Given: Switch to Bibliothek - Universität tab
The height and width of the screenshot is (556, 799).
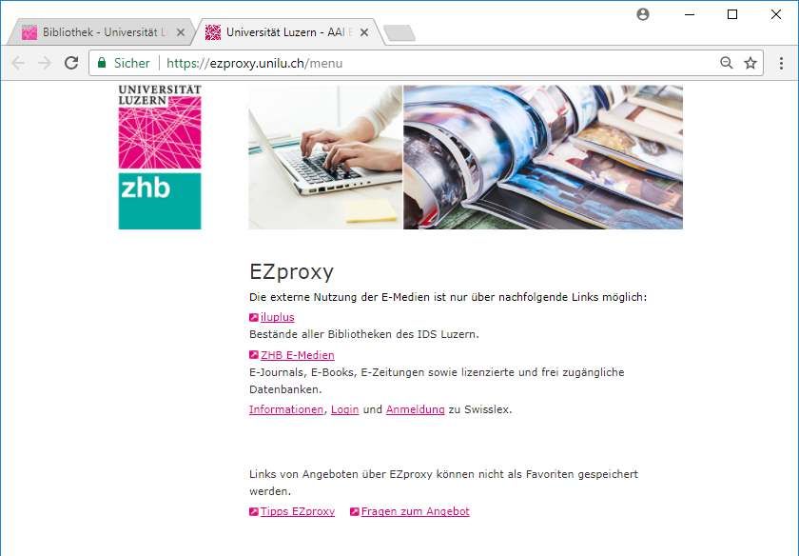Looking at the screenshot, I should pos(97,32).
